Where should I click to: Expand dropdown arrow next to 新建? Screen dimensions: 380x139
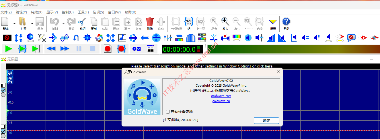click(x=14, y=24)
